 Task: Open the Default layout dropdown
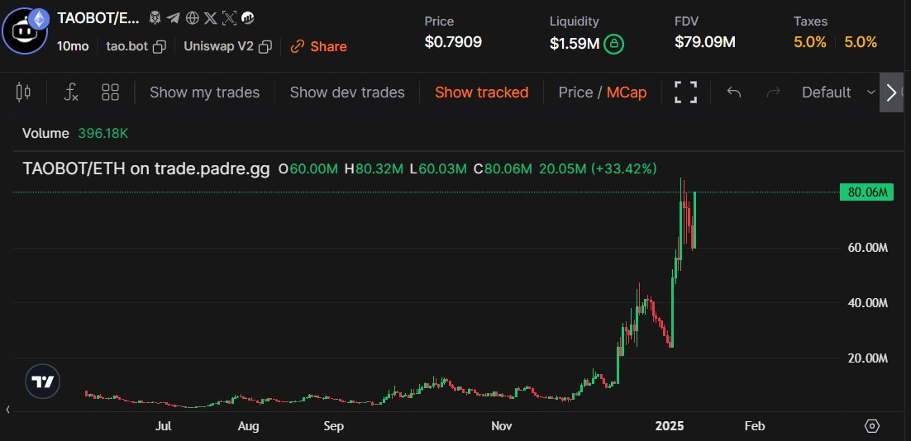(838, 92)
